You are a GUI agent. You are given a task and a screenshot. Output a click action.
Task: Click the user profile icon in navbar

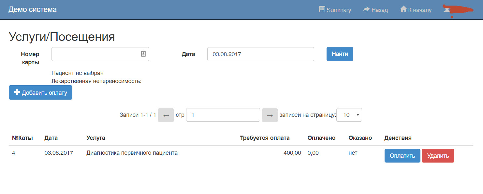pos(446,10)
